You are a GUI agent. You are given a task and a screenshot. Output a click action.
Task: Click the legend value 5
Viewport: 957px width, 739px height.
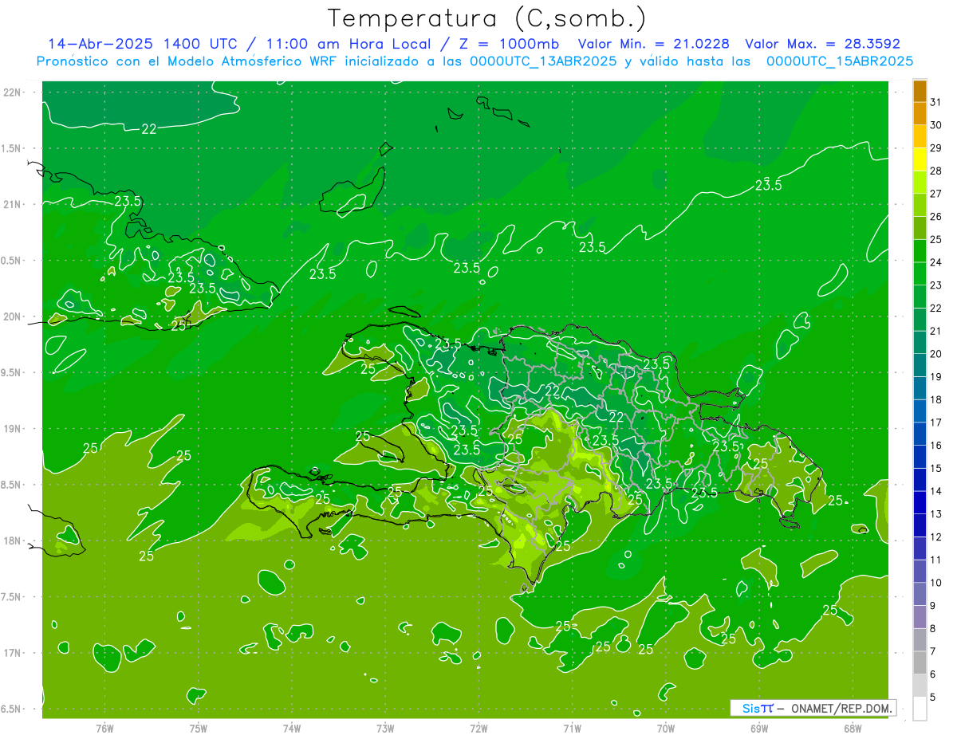tap(933, 697)
